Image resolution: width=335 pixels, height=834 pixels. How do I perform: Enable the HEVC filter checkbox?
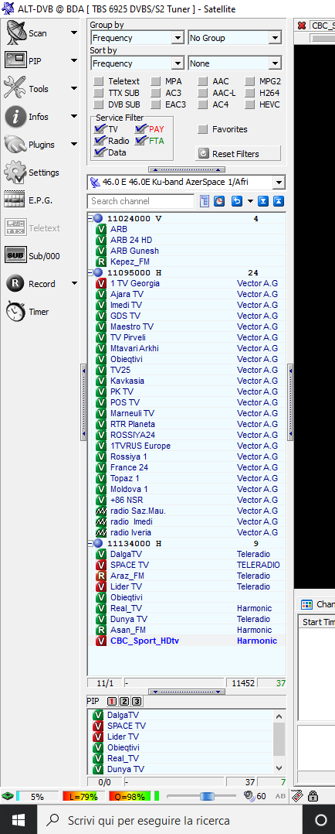[x=250, y=104]
